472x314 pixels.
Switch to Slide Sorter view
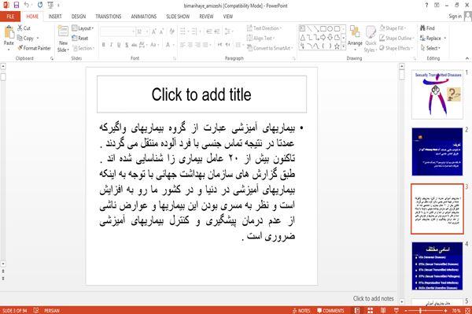pyautogui.click(x=371, y=310)
